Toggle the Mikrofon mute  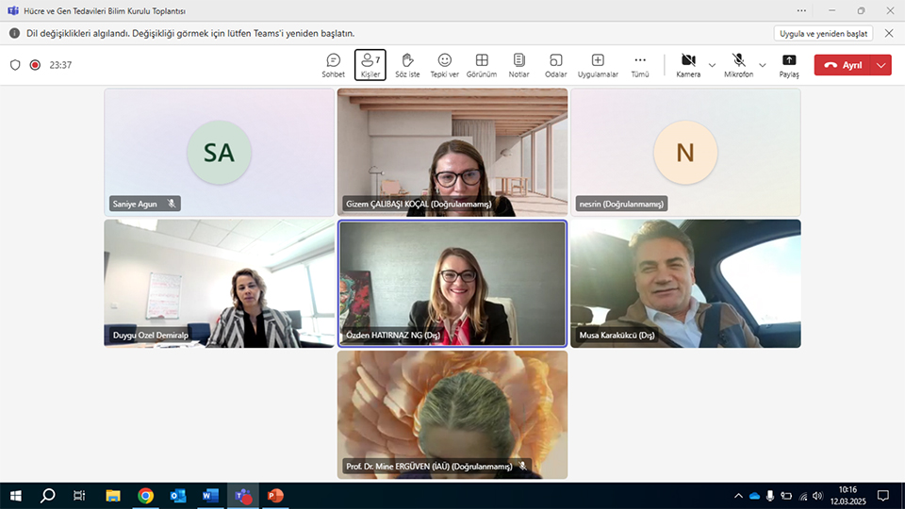[x=738, y=65]
